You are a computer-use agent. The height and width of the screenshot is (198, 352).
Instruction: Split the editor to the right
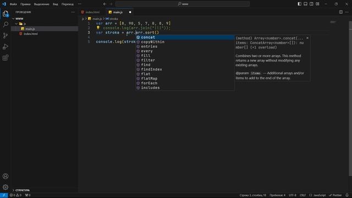pyautogui.click(x=341, y=12)
